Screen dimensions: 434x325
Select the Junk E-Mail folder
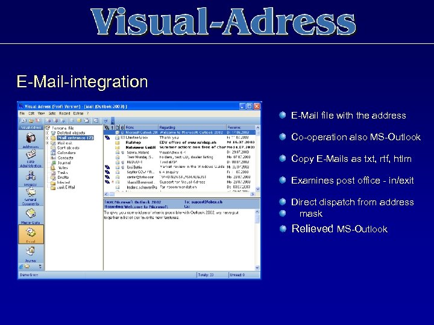(x=66, y=187)
